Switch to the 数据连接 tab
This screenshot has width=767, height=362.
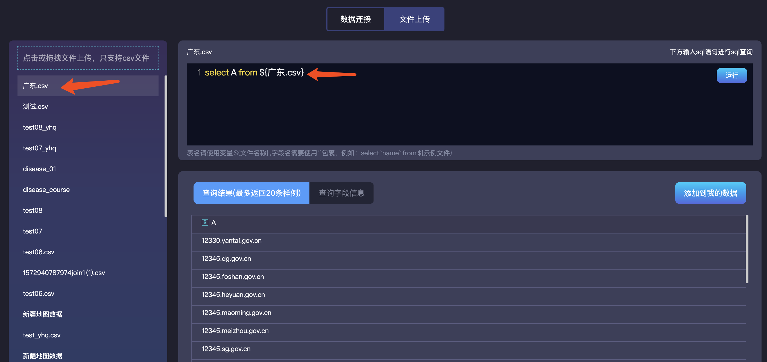click(355, 19)
